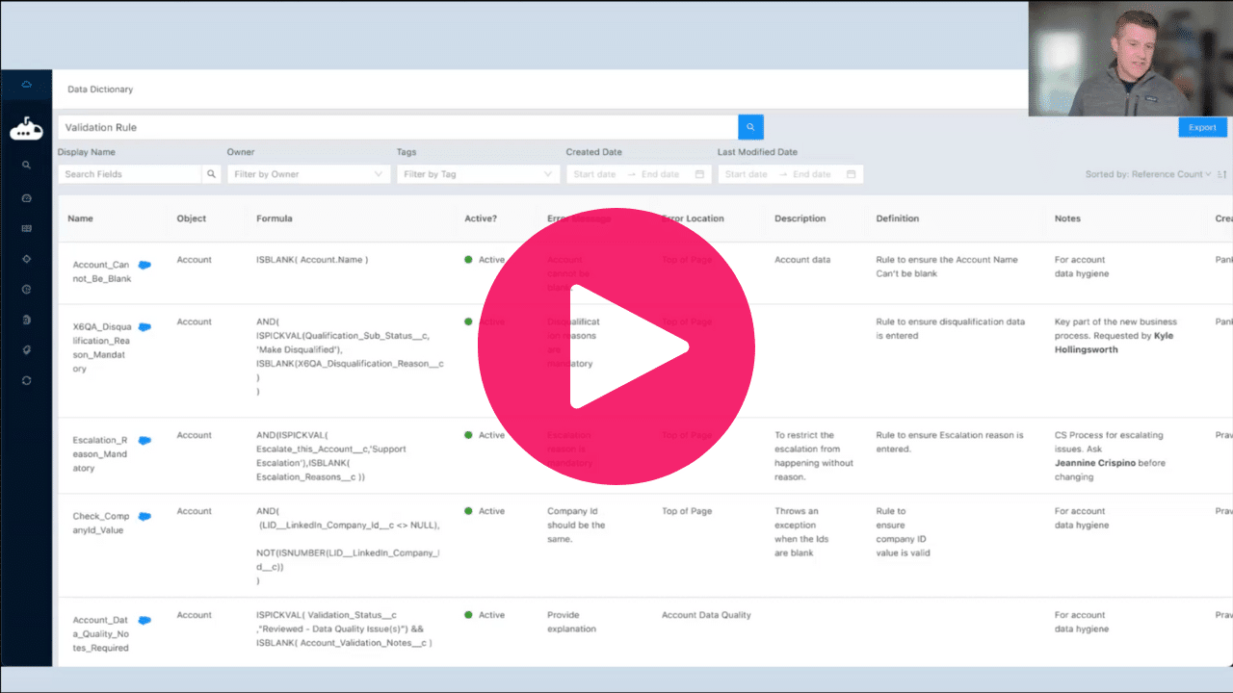Click the Formula column header
The image size is (1233, 693).
(275, 218)
